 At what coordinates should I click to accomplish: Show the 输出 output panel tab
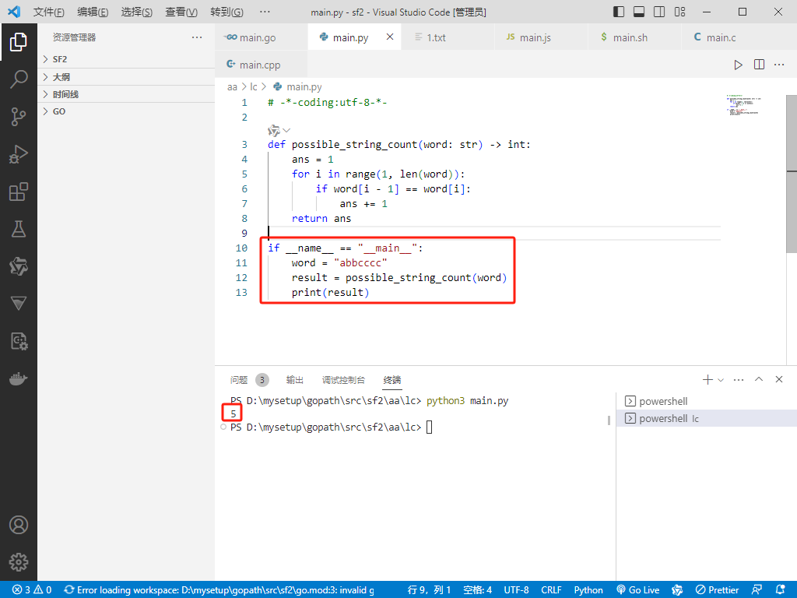point(295,380)
